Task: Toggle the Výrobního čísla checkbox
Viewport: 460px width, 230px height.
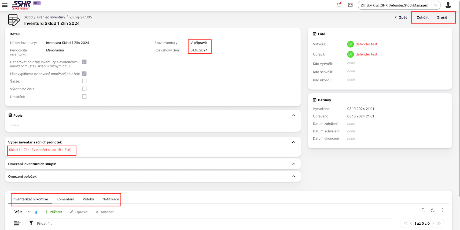Action: coord(84,89)
